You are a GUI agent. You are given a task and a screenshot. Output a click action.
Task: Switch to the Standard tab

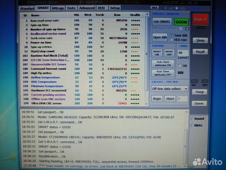tap(27, 8)
